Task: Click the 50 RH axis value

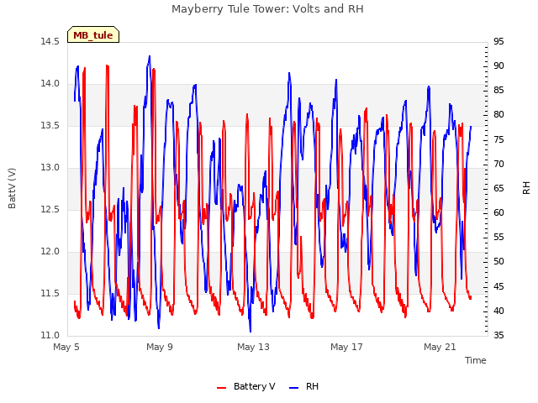Action: (x=498, y=262)
